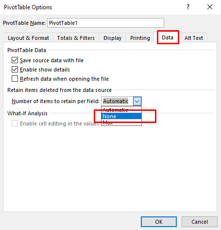Collapse the items to retain dropdown arrow
This screenshot has height=230, width=221.
(137, 101)
